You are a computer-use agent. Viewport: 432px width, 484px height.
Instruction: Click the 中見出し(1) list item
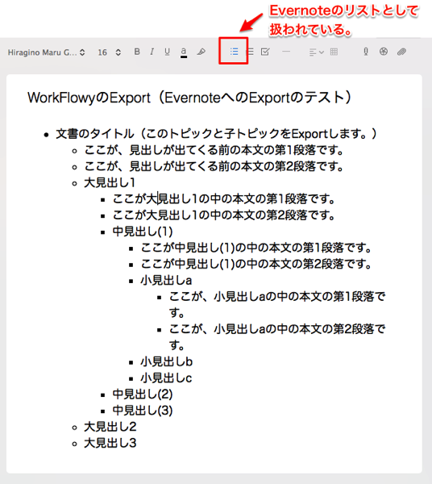click(x=143, y=232)
